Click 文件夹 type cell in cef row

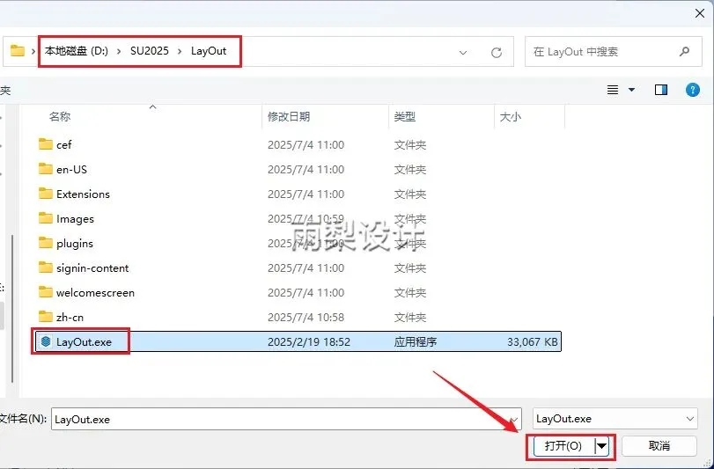point(409,145)
